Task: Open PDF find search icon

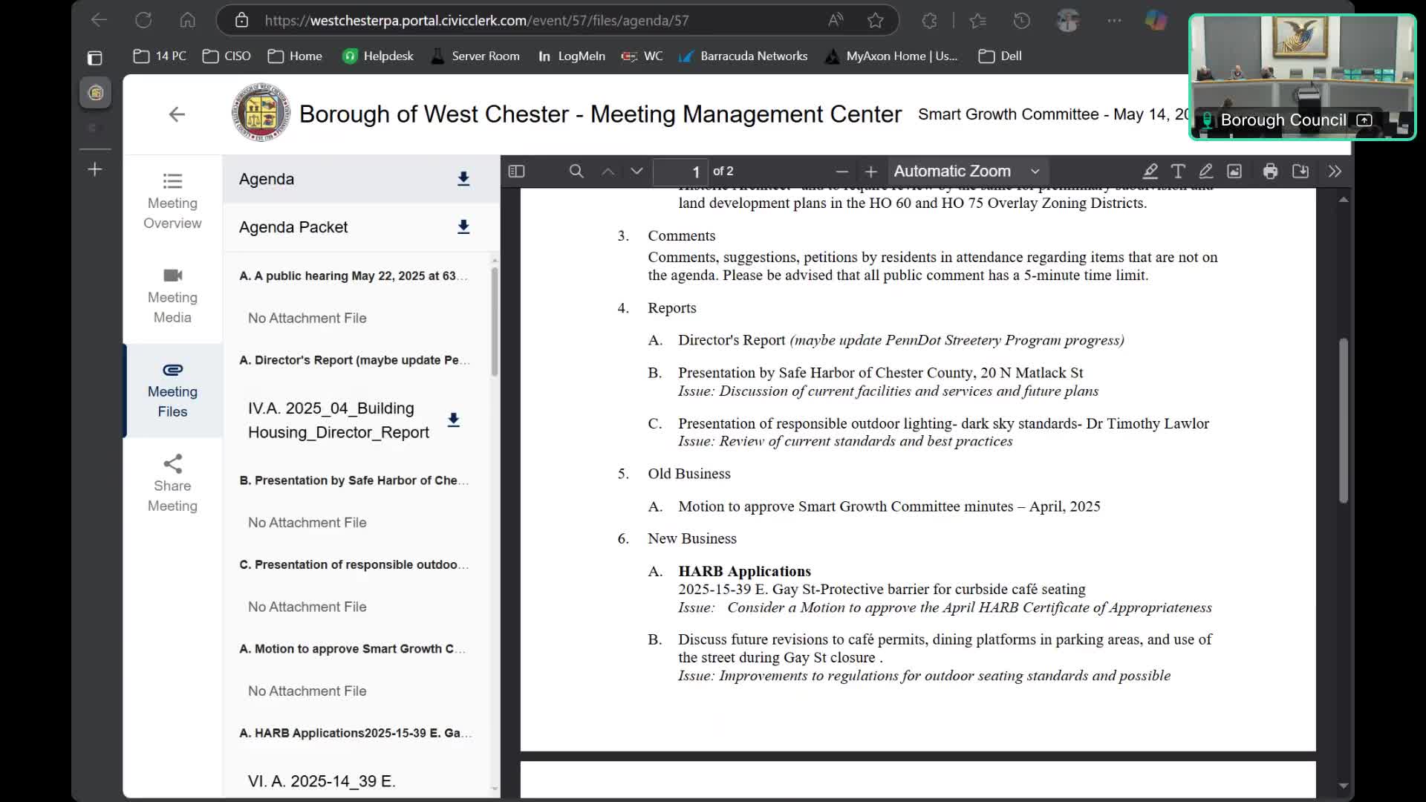Action: point(576,172)
